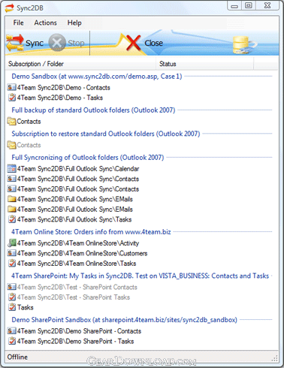Select Demo SharePoint Sandbox group header

(124, 320)
